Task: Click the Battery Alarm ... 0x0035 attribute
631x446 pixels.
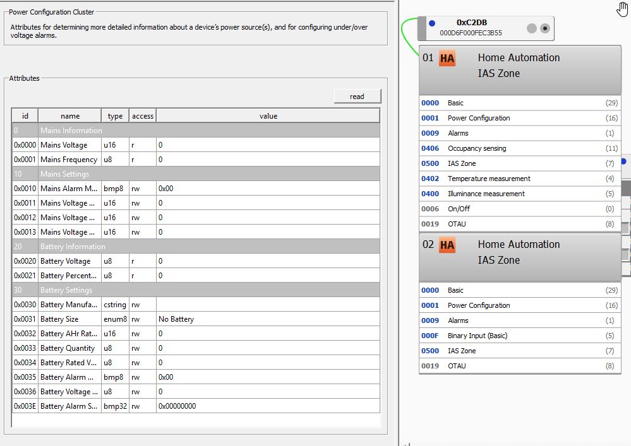Action: [x=196, y=377]
